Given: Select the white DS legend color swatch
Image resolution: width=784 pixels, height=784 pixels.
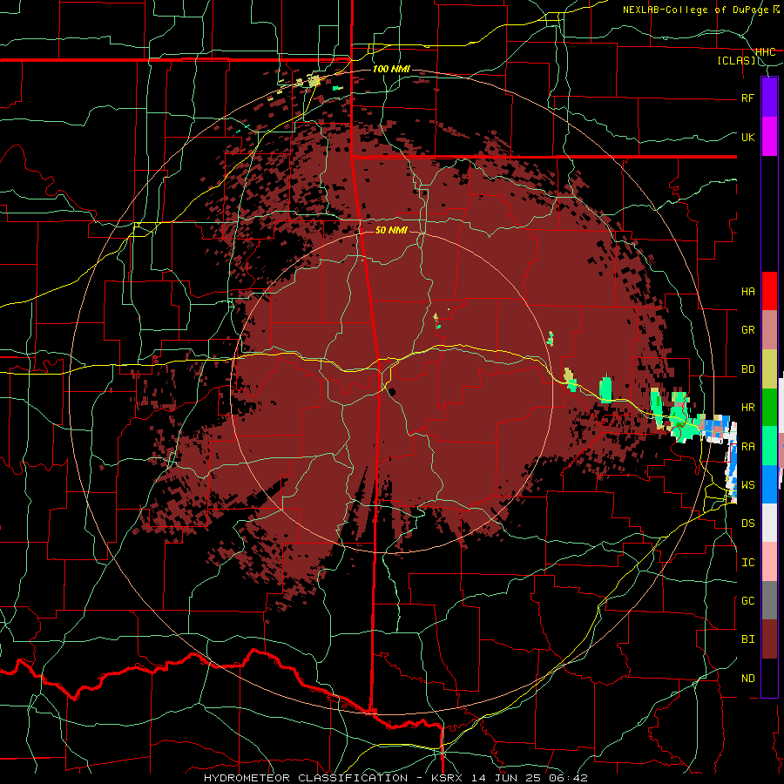Looking at the screenshot, I should tap(769, 523).
